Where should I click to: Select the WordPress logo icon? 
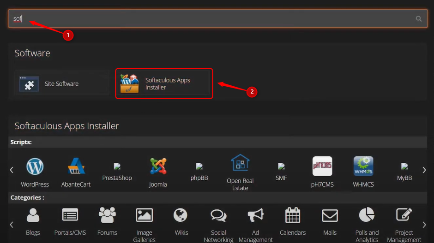[35, 166]
